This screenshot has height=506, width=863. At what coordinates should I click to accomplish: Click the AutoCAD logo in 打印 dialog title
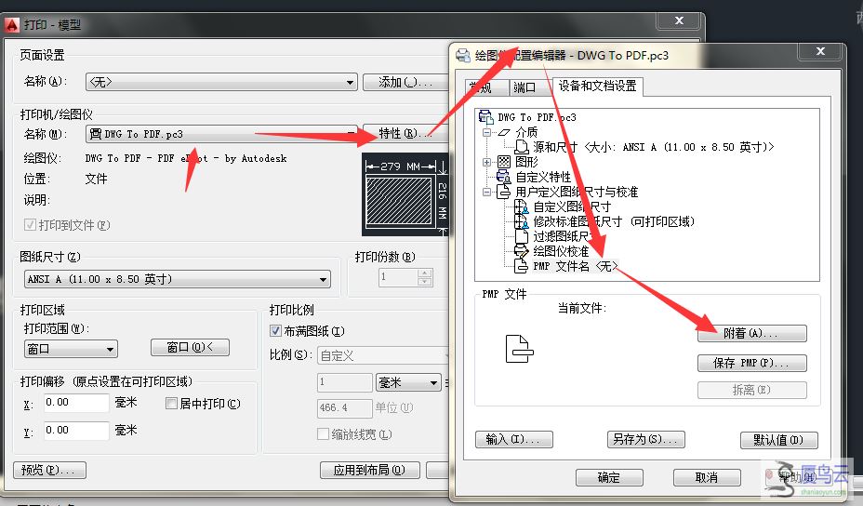coord(11,25)
